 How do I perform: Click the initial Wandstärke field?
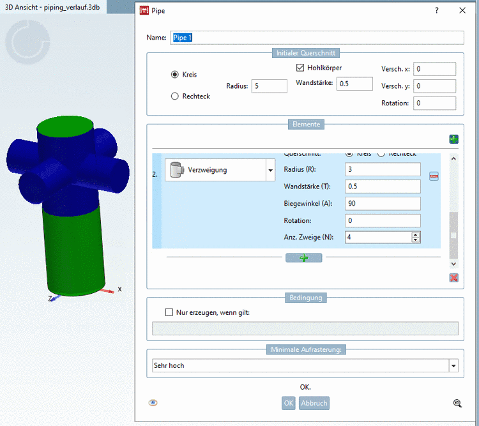point(354,84)
